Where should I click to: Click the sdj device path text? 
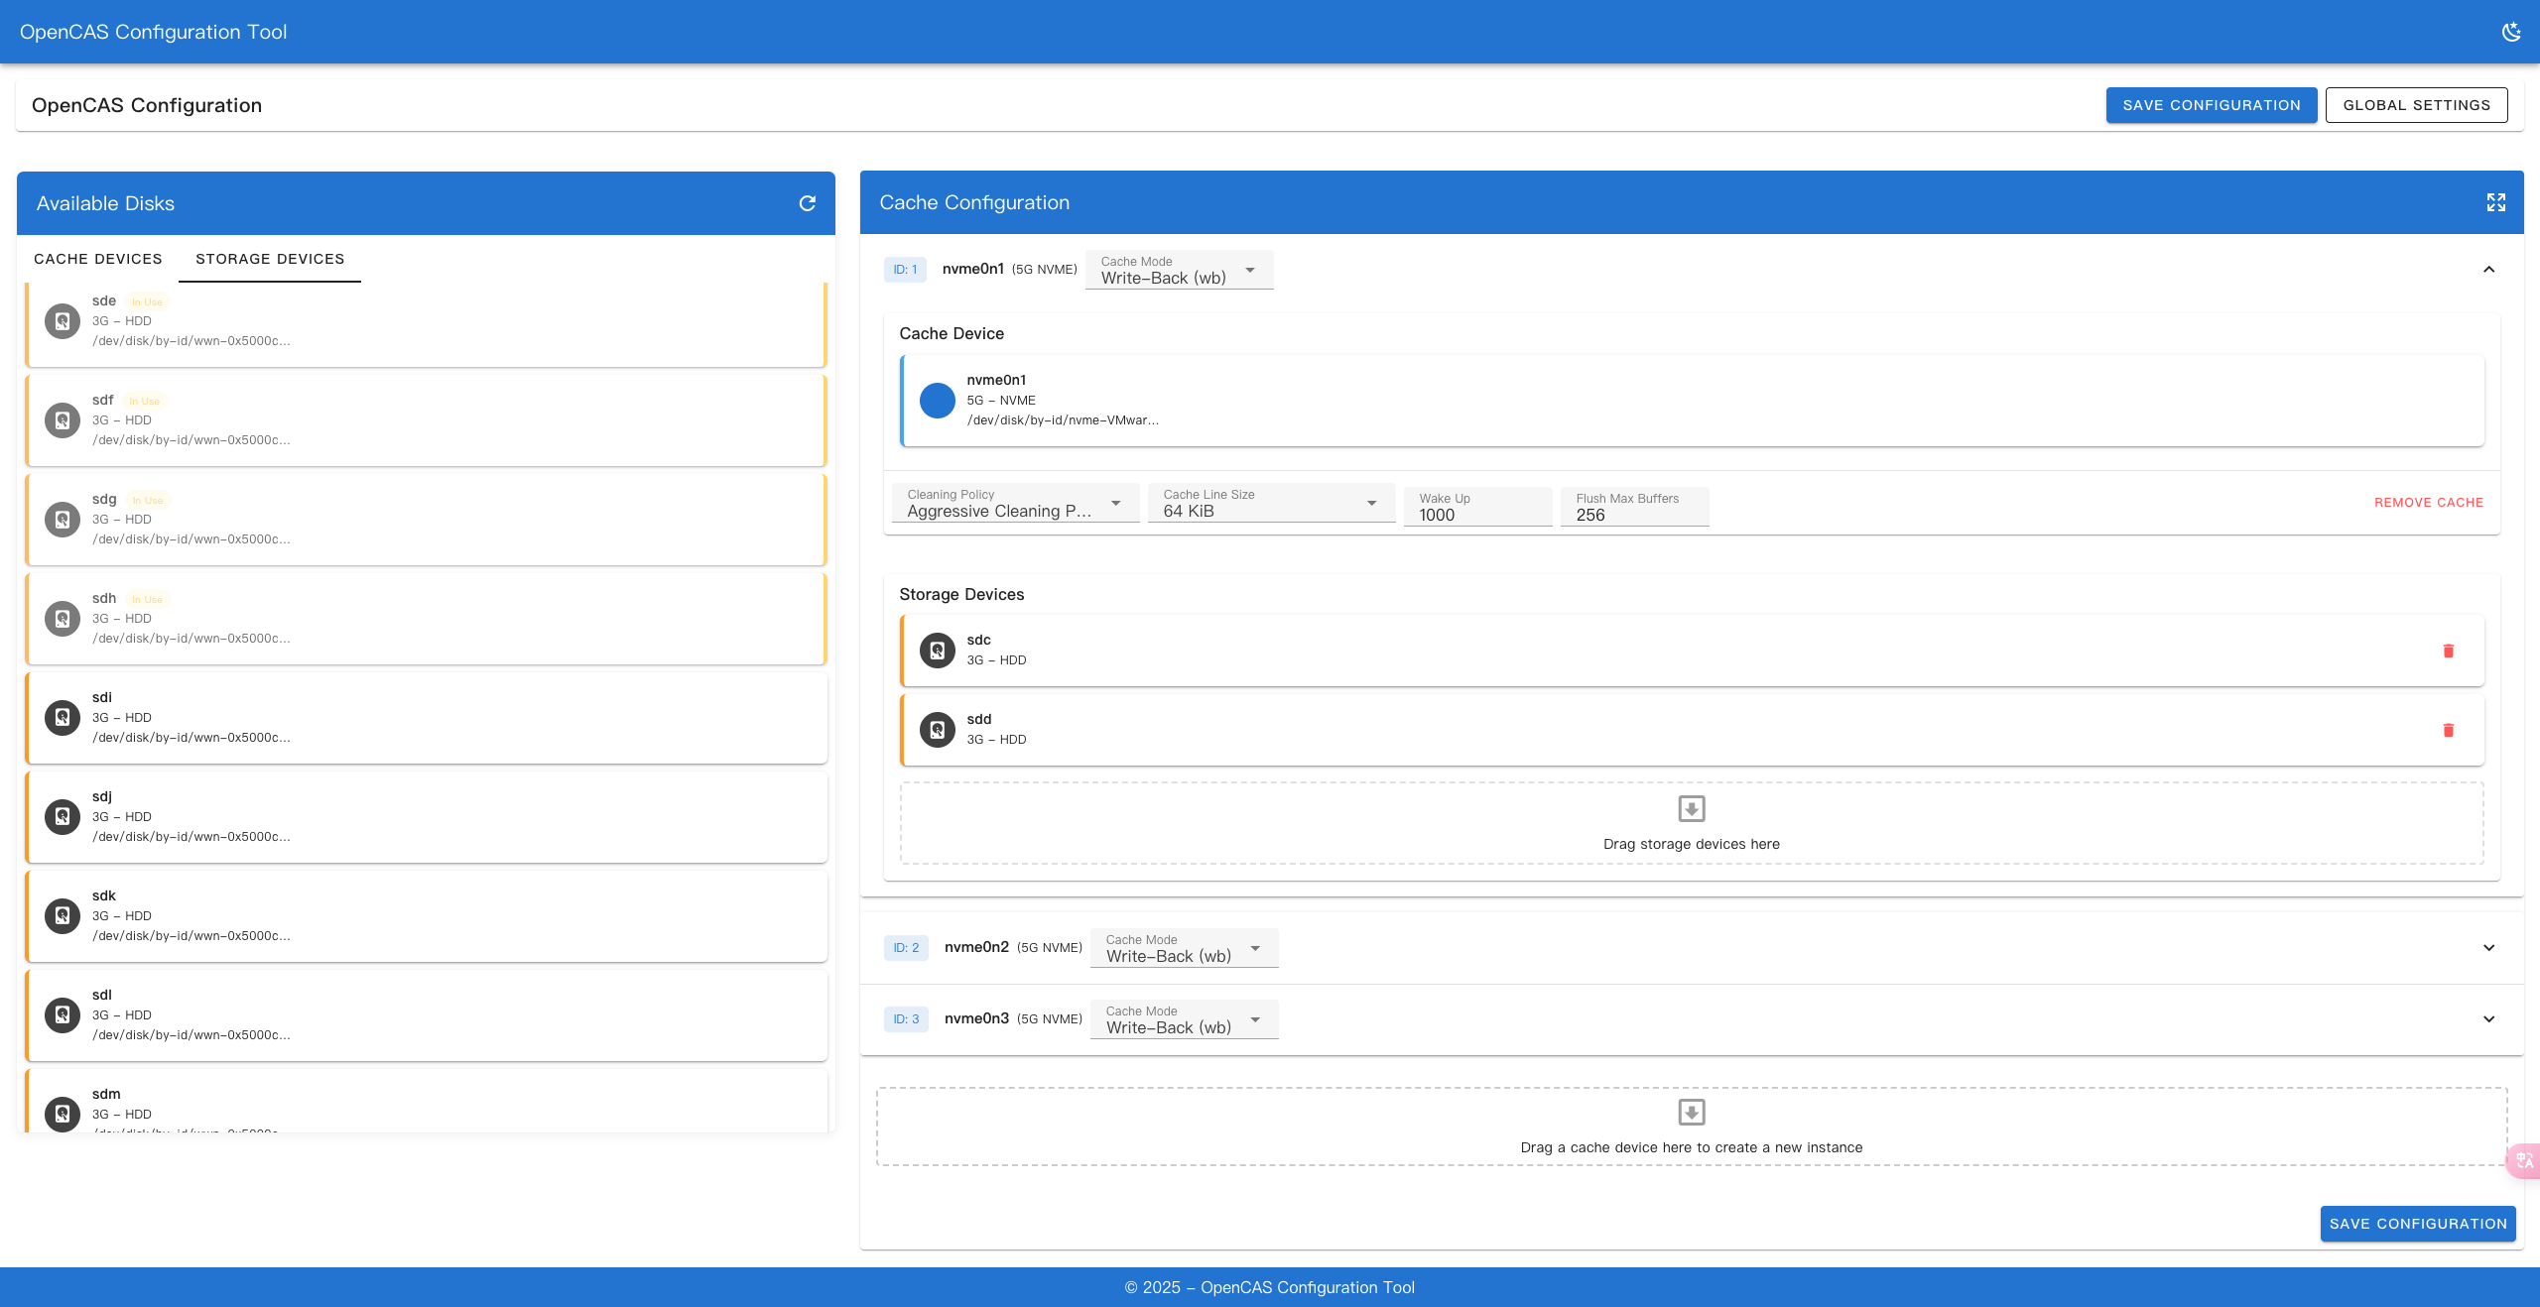191,837
